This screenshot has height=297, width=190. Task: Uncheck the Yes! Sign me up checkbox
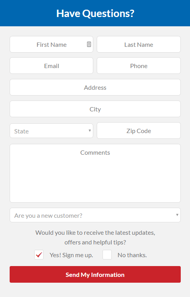39,255
